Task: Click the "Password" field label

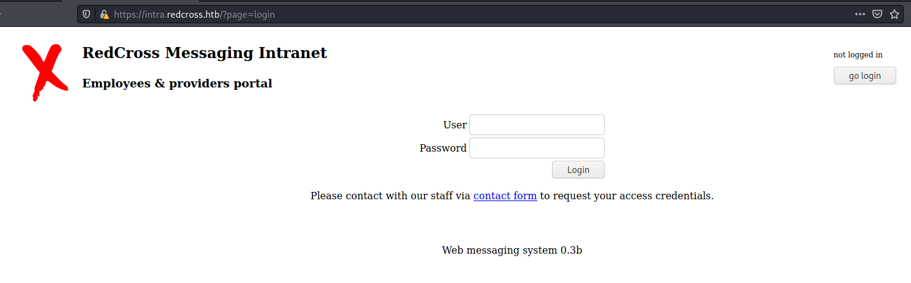Action: (x=443, y=148)
